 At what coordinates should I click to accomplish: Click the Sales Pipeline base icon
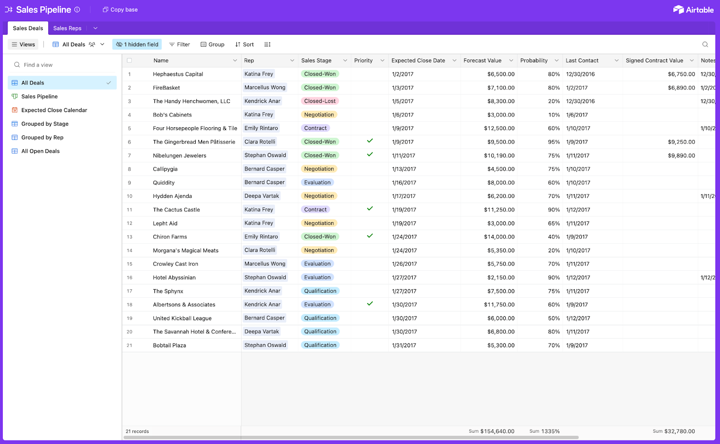tap(9, 9)
